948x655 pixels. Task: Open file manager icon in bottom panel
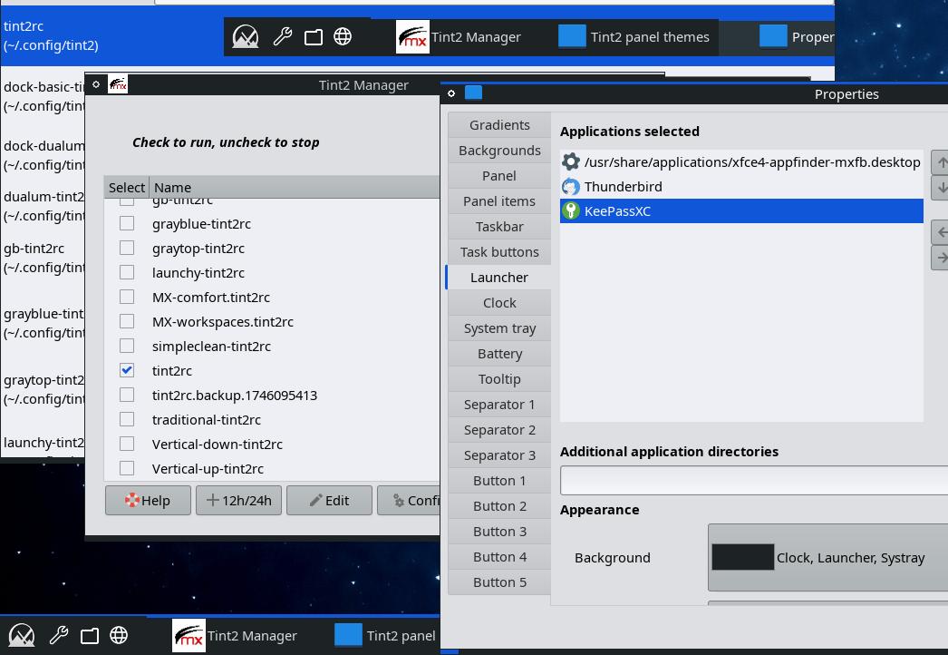click(x=90, y=636)
